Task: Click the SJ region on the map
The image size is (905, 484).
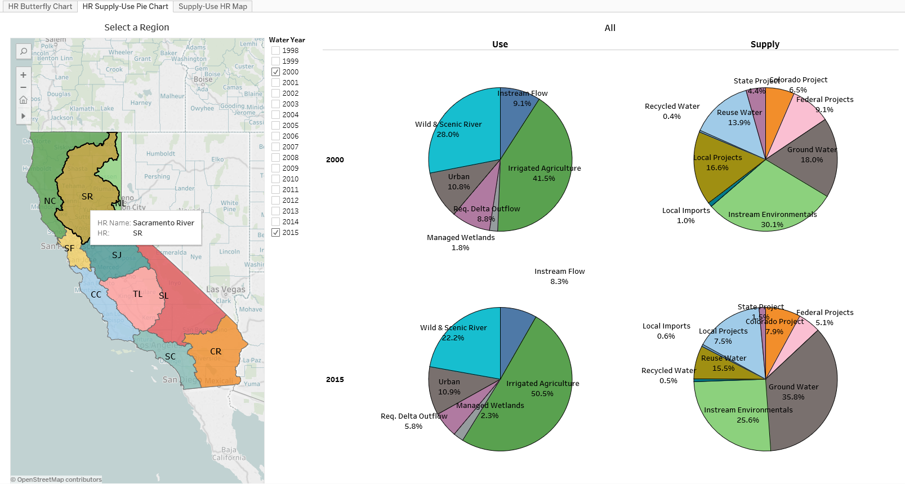Action: pyautogui.click(x=115, y=265)
